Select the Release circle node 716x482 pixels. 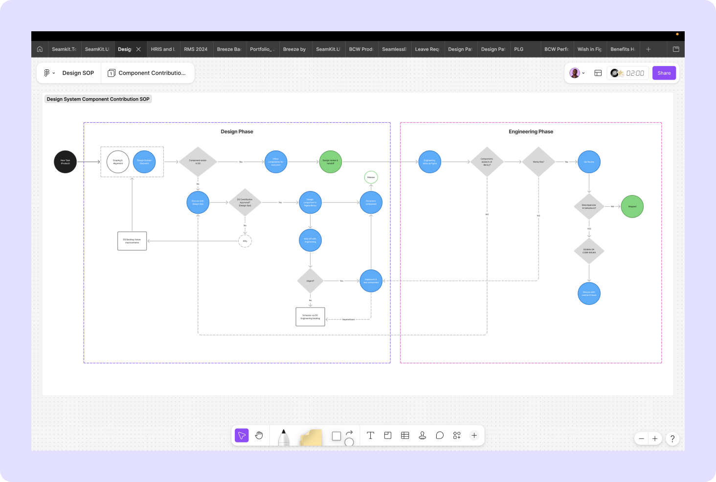click(371, 177)
